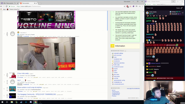This screenshot has height=104, width=185.
Task: Expand the '2 hour intro andy' post preview
Action: (18, 76)
